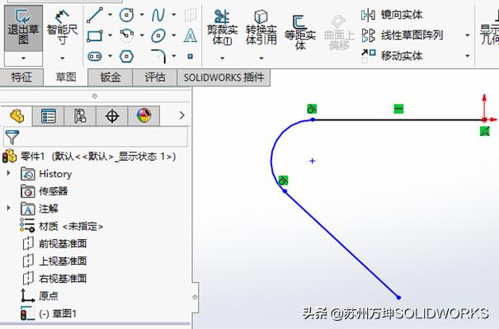Select the Circle sketch tool
Image resolution: width=499 pixels, height=329 pixels.
coord(126,15)
